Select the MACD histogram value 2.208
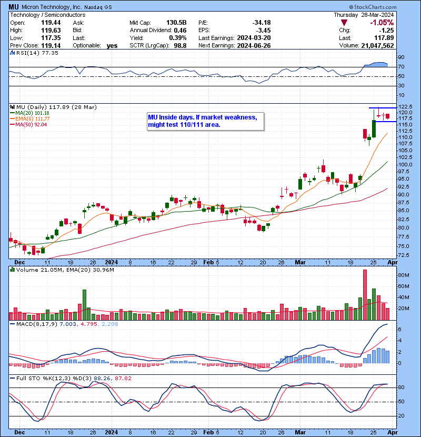This screenshot has height=437, width=421. [110, 324]
